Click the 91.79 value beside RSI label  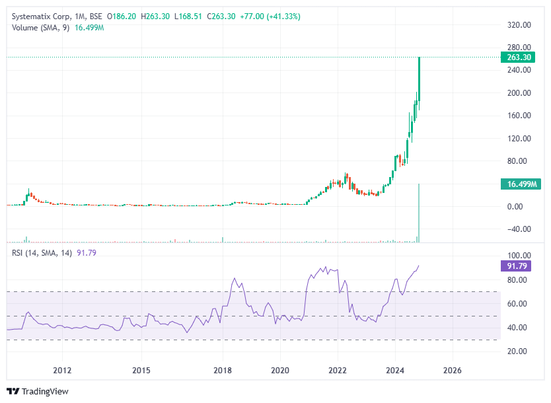click(x=87, y=253)
